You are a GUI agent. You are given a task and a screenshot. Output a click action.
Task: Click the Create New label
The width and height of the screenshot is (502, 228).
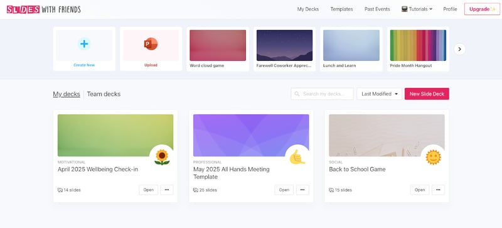pyautogui.click(x=84, y=65)
